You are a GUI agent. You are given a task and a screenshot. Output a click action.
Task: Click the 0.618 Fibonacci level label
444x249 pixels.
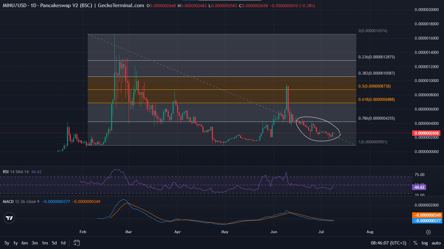coord(377,100)
